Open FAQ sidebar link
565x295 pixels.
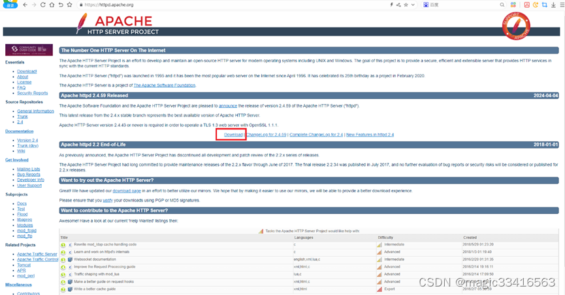pyautogui.click(x=22, y=88)
